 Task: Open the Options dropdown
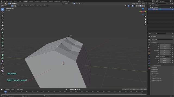click(144, 4)
